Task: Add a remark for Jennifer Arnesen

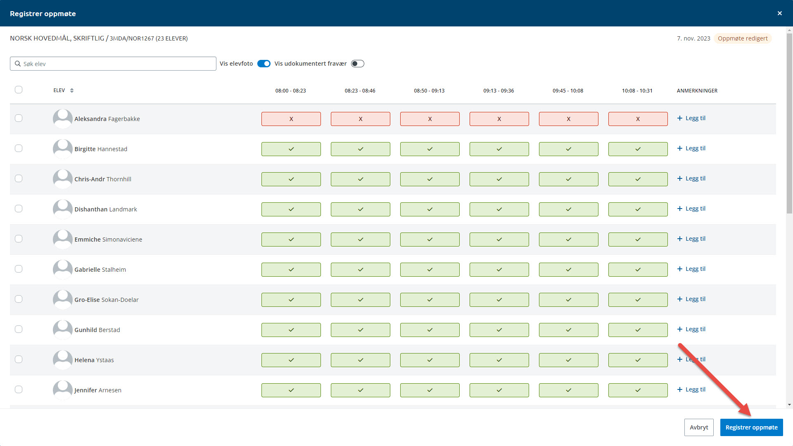Action: 691,389
